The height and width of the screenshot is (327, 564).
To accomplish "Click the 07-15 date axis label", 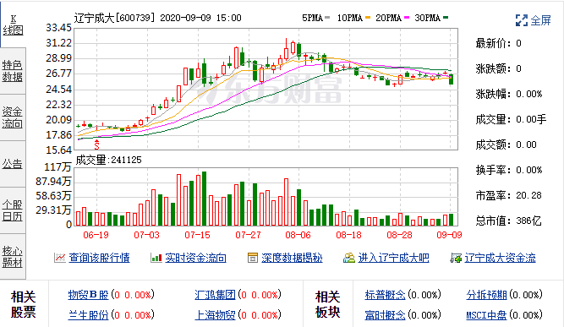I will coord(197,235).
